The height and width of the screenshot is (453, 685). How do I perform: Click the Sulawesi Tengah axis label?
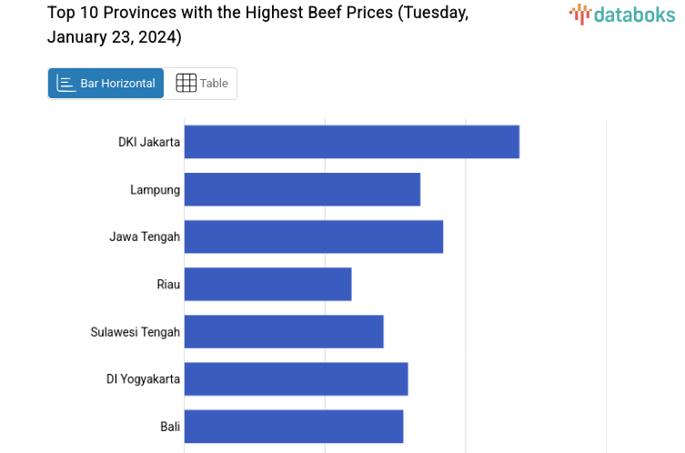coord(136,332)
